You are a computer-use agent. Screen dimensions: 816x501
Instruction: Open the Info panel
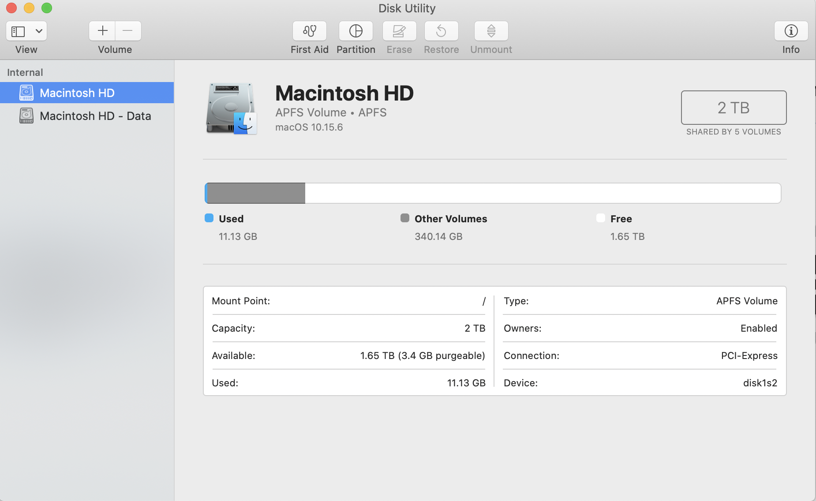point(791,31)
